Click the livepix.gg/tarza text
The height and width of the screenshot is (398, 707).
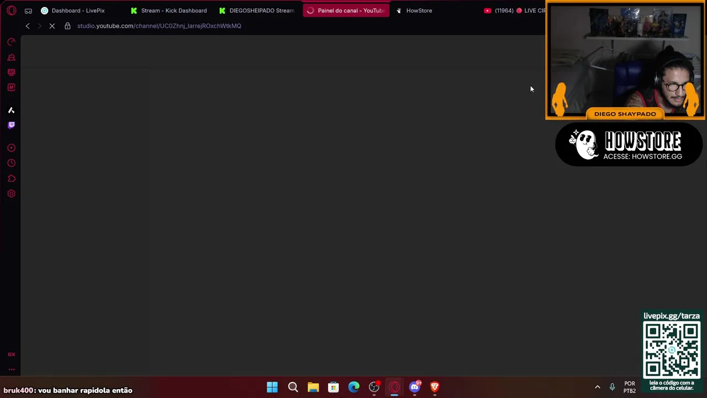tap(672, 316)
